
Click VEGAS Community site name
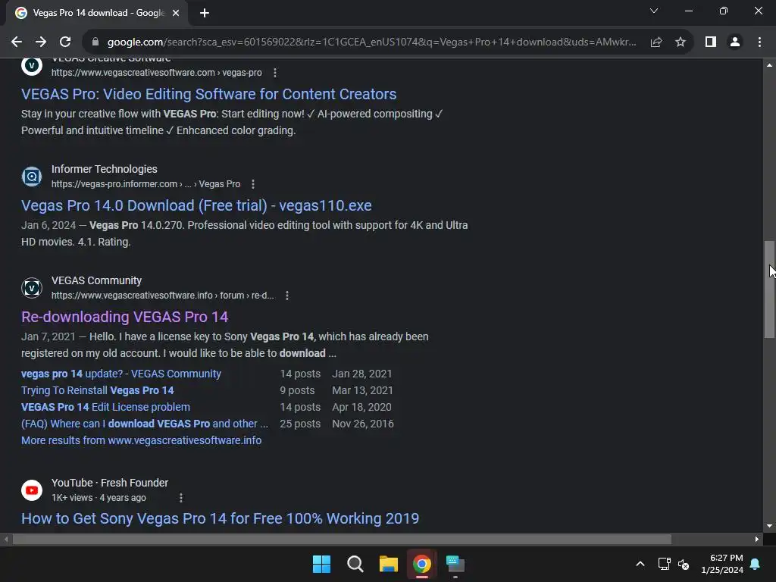tap(96, 280)
